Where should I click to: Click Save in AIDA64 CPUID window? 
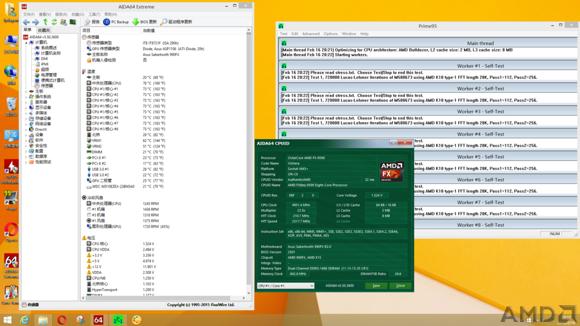click(376, 286)
